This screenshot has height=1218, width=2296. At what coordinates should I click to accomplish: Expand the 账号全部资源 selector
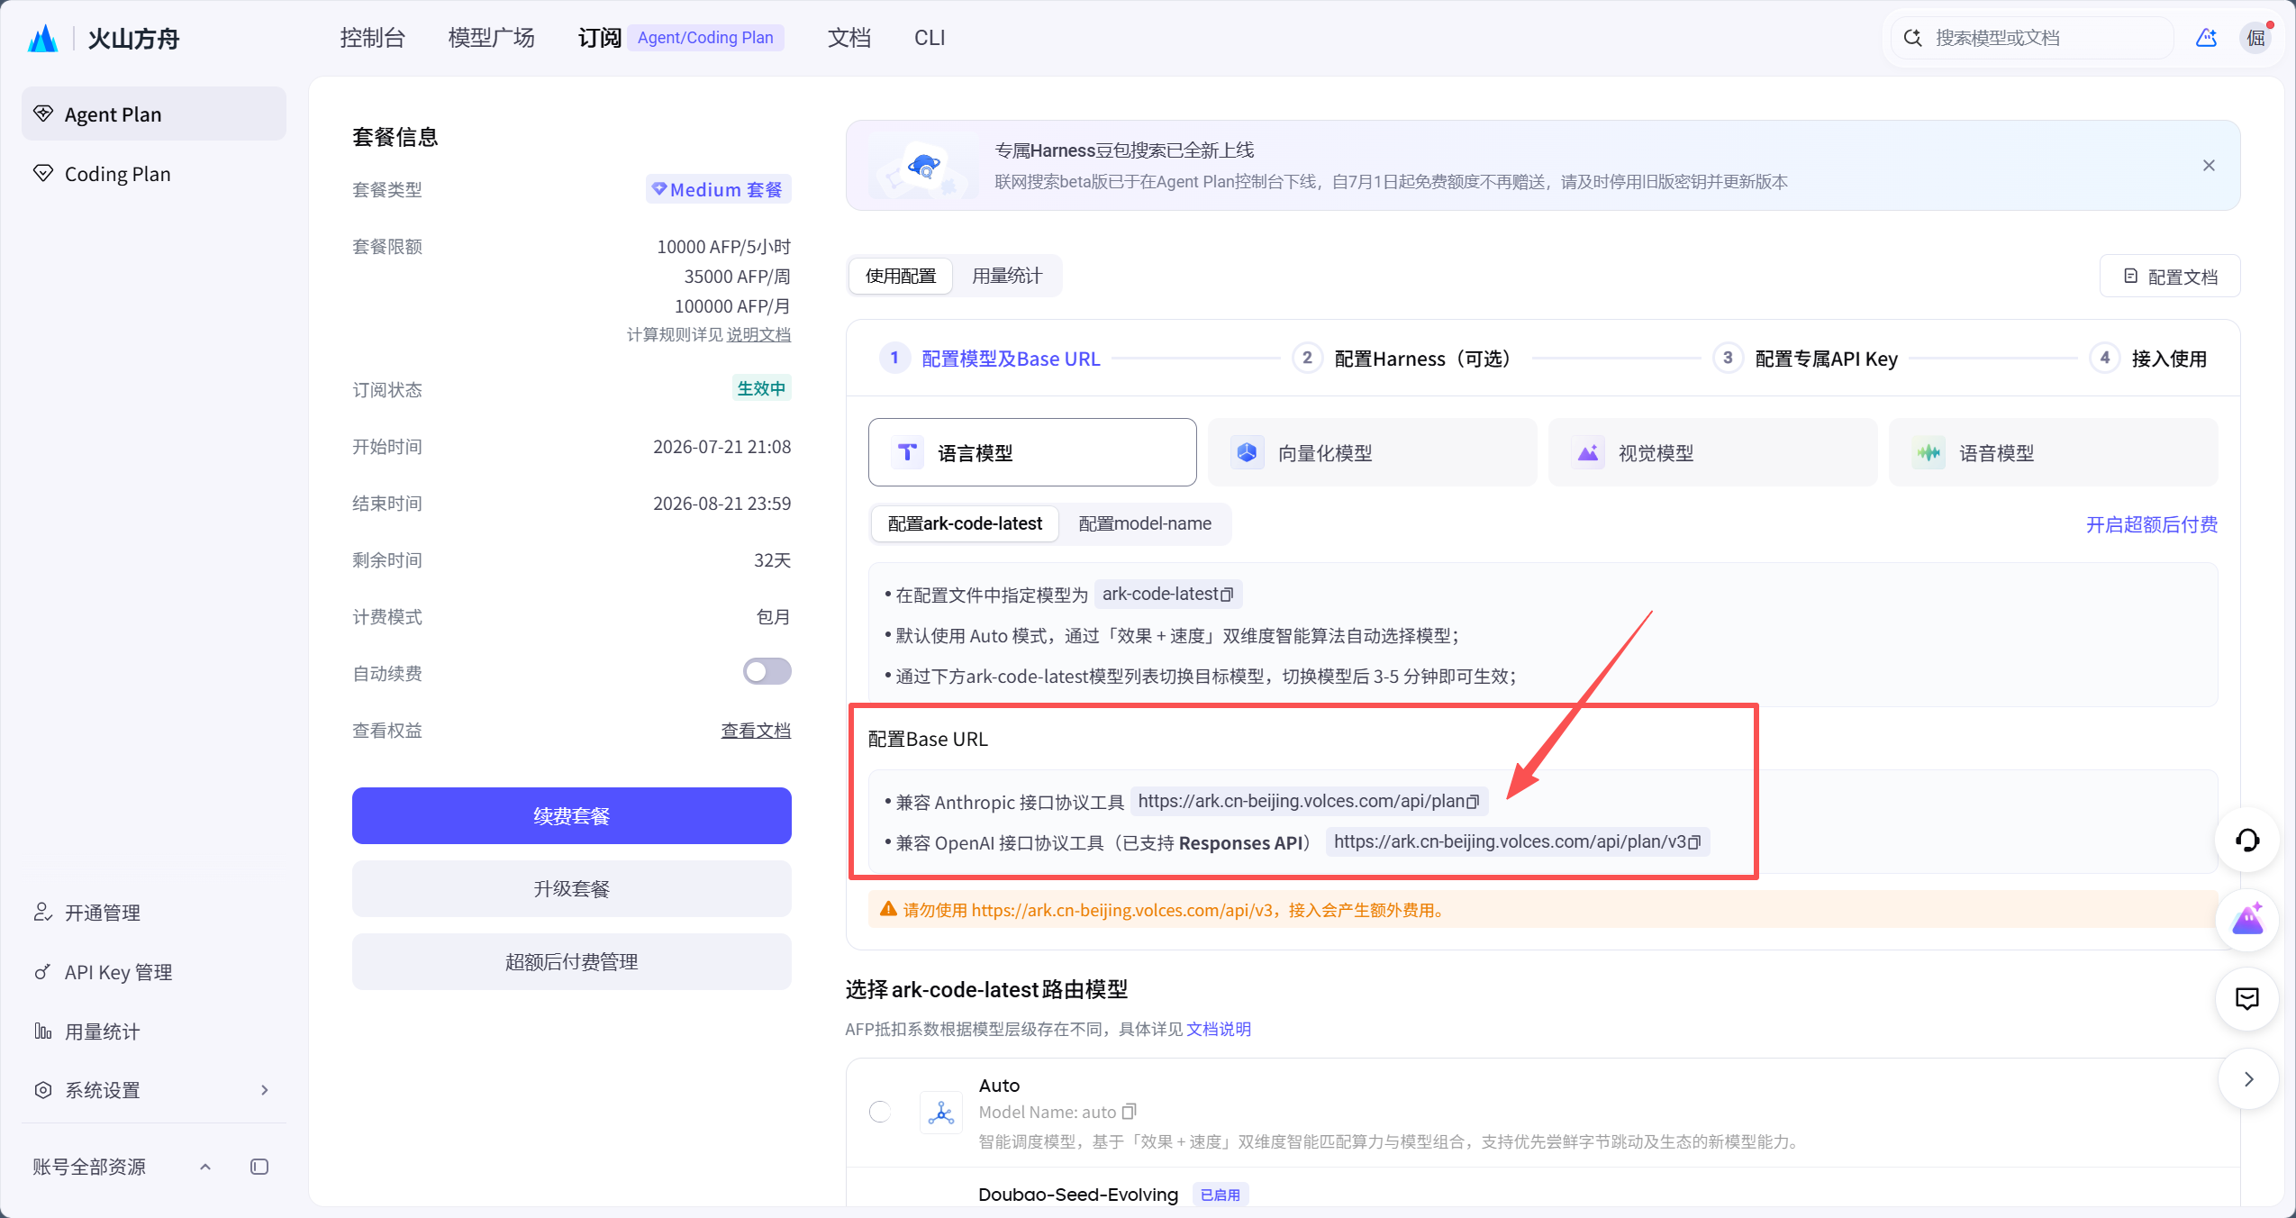pos(205,1167)
